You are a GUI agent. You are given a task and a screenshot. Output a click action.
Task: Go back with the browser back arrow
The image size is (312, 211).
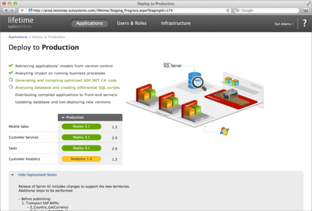[x=6, y=10]
